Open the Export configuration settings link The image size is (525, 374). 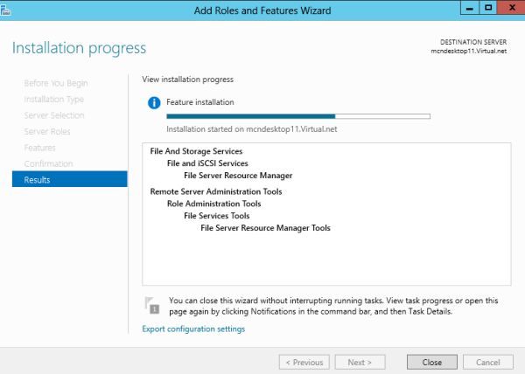[193, 329]
